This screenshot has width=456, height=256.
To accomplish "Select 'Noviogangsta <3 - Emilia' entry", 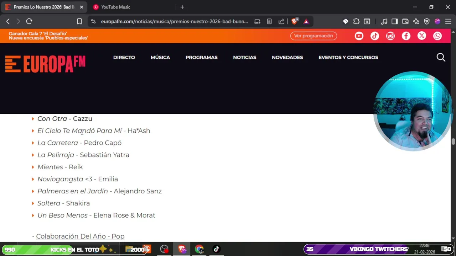I will pyautogui.click(x=78, y=179).
